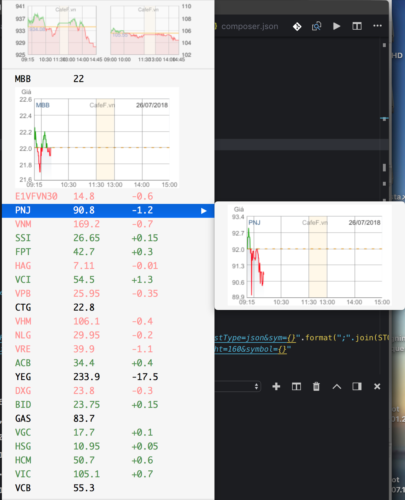
Task: Click the BID stock item
Action: point(108,405)
